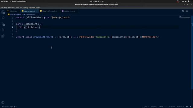Open the Go menu
This screenshot has height=108, width=193.
point(21,7)
